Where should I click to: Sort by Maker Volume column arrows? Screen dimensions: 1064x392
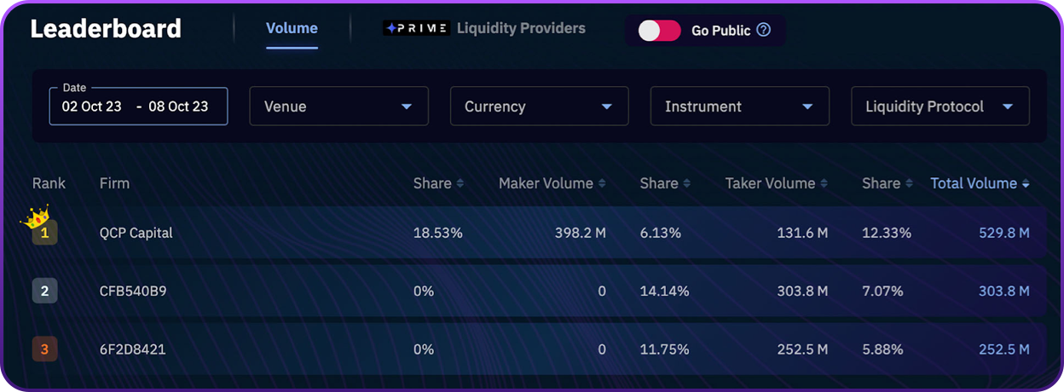point(602,183)
